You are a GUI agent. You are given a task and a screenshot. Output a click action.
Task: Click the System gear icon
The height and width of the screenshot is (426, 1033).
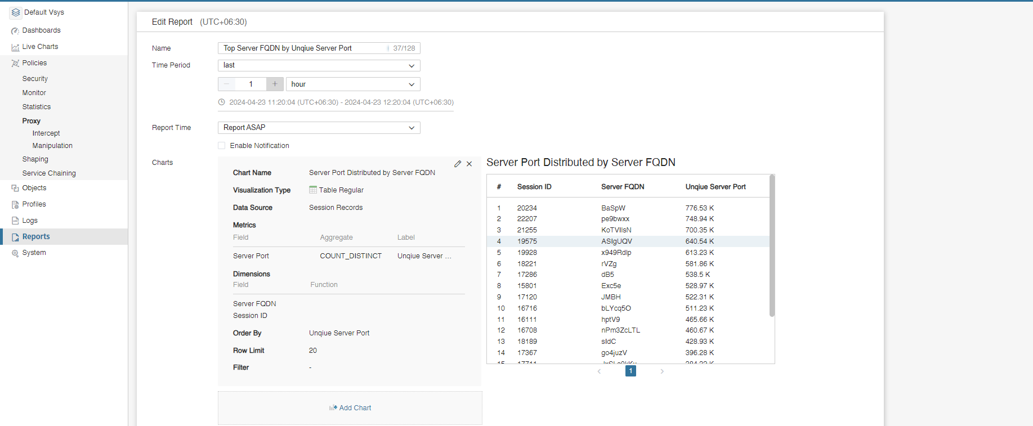(15, 253)
